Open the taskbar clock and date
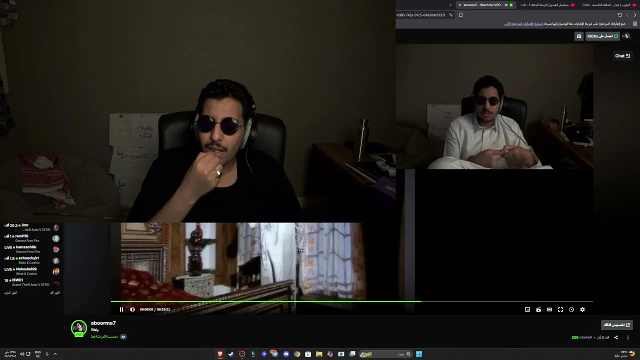The height and width of the screenshot is (360, 640). [9, 354]
